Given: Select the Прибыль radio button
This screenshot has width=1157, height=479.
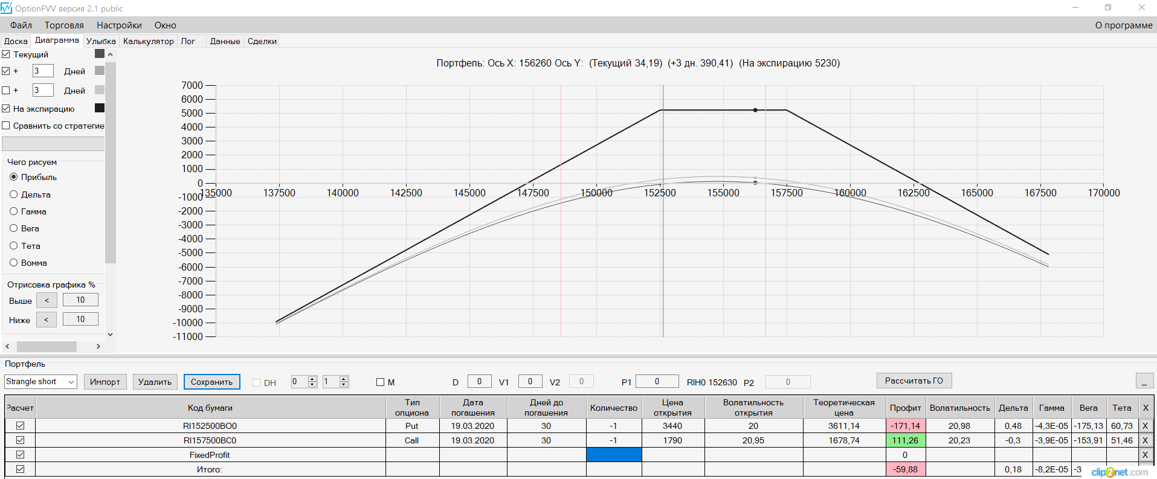Looking at the screenshot, I should point(13,177).
